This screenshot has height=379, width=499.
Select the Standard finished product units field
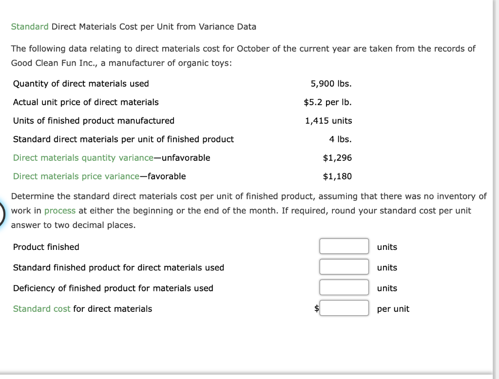point(344,266)
